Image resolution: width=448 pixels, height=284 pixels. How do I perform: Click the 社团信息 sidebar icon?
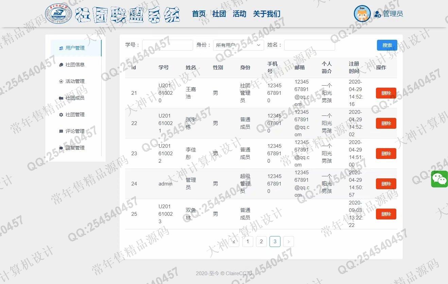click(x=61, y=65)
